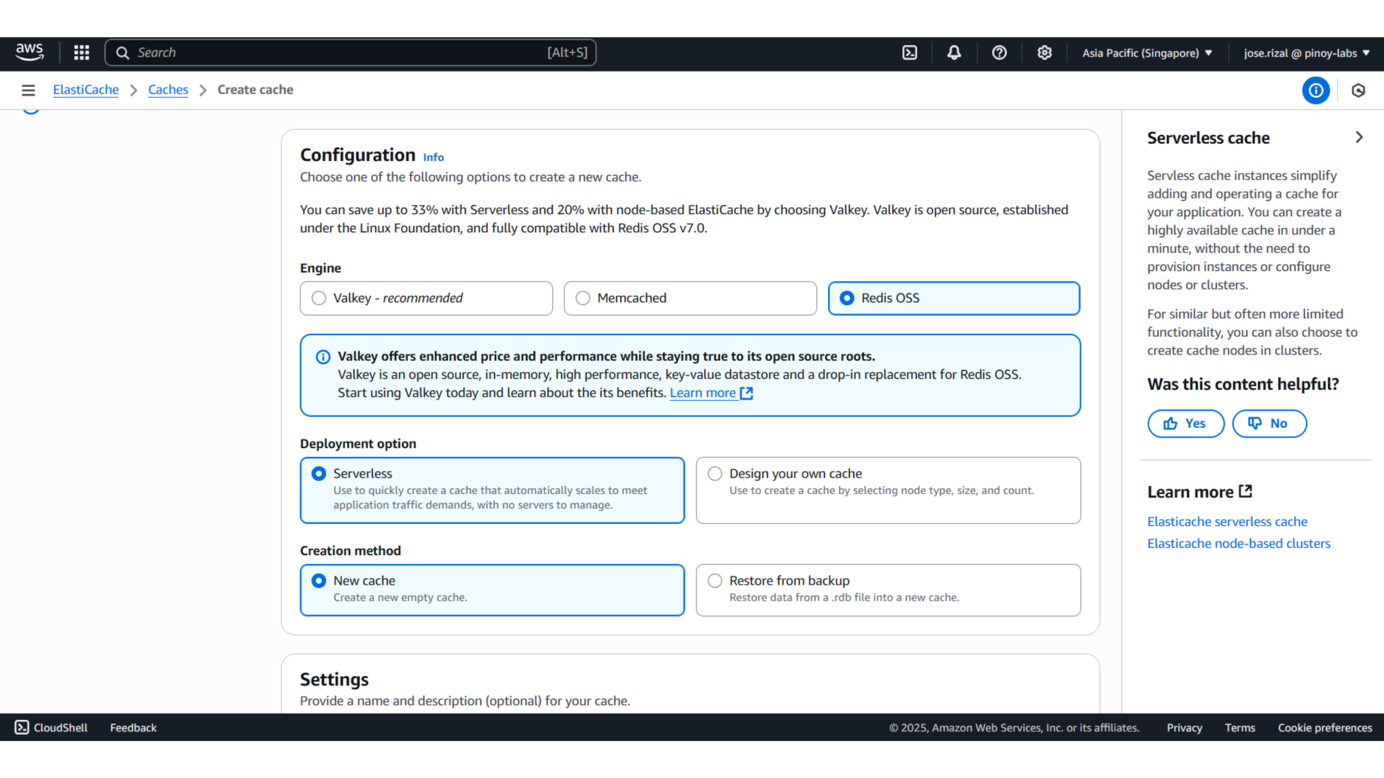Select the Memcached engine
Screen dimensions: 1384x778
pyautogui.click(x=690, y=298)
